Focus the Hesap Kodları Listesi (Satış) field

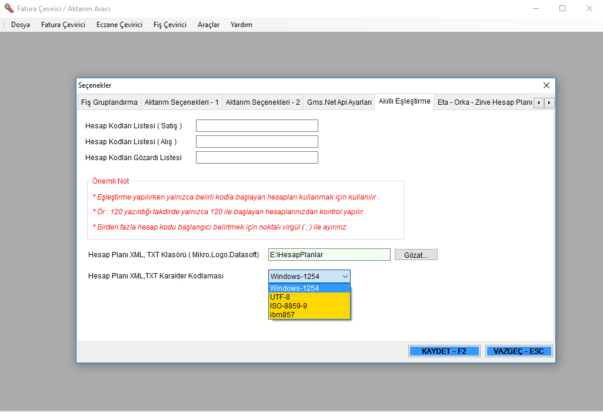[x=256, y=126]
